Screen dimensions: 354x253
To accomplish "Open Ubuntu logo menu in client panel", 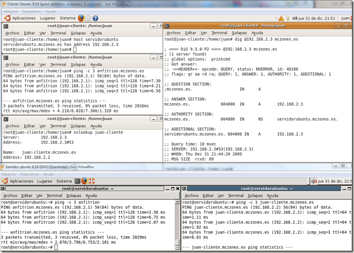I will pos(7,18).
